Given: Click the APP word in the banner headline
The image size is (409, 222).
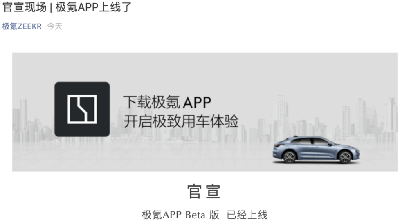Looking at the screenshot, I should click(197, 102).
